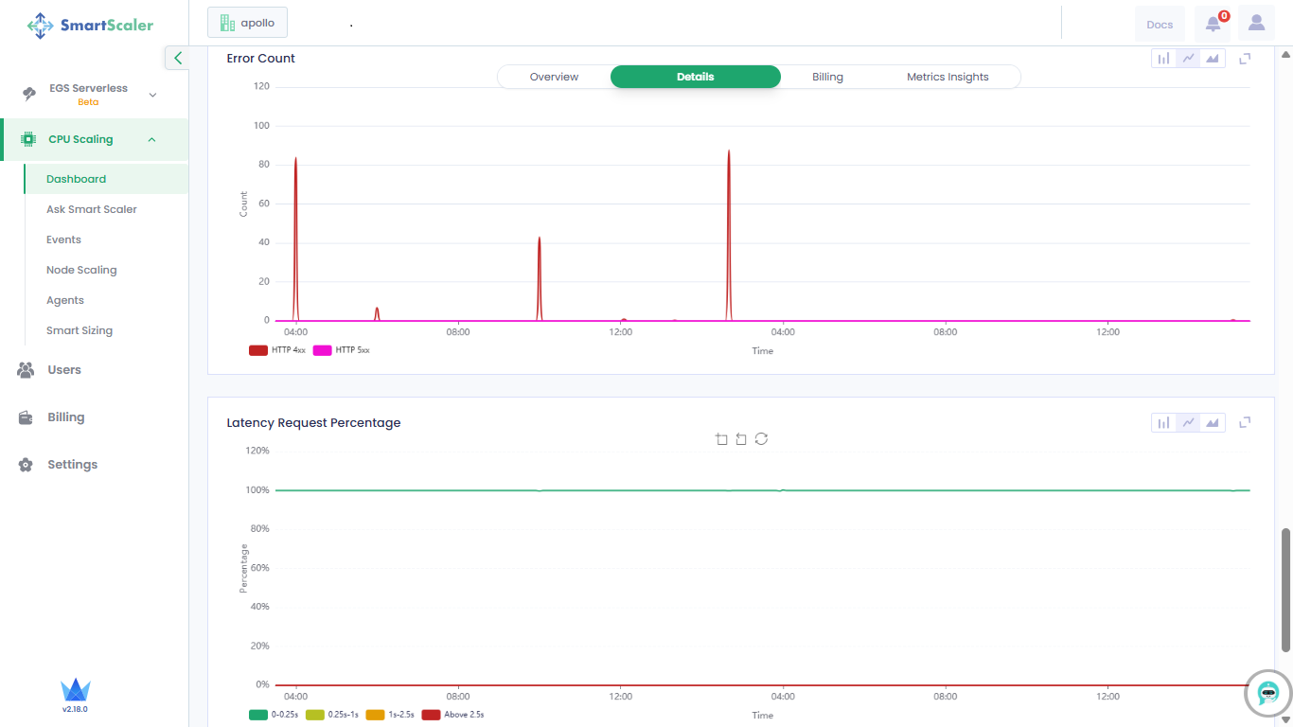The image size is (1293, 727).
Task: Click the area zoom tool above Latency chart
Action: 721,439
